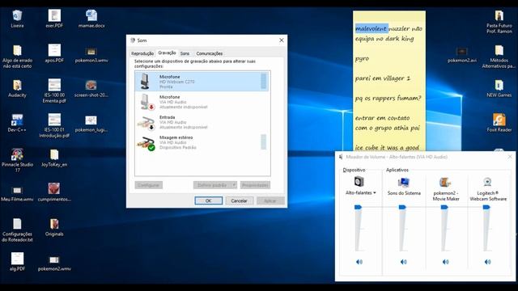Select the pokemon3.wmv video file
This screenshot has width=518, height=291.
pos(91,54)
